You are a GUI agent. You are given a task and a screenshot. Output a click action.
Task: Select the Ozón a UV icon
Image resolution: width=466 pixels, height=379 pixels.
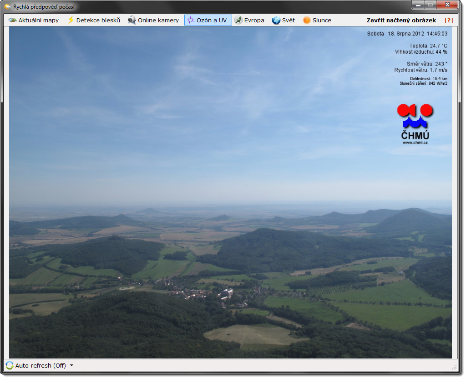[191, 20]
